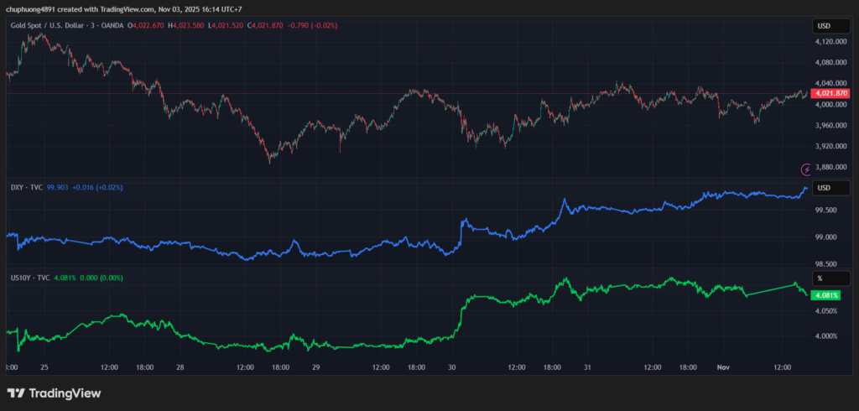Viewport: 859px width, 411px height.
Task: Open the USD currency selector on the gold pane
Action: [x=823, y=27]
